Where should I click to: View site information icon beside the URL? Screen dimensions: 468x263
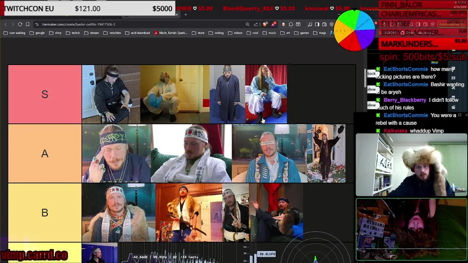point(37,24)
